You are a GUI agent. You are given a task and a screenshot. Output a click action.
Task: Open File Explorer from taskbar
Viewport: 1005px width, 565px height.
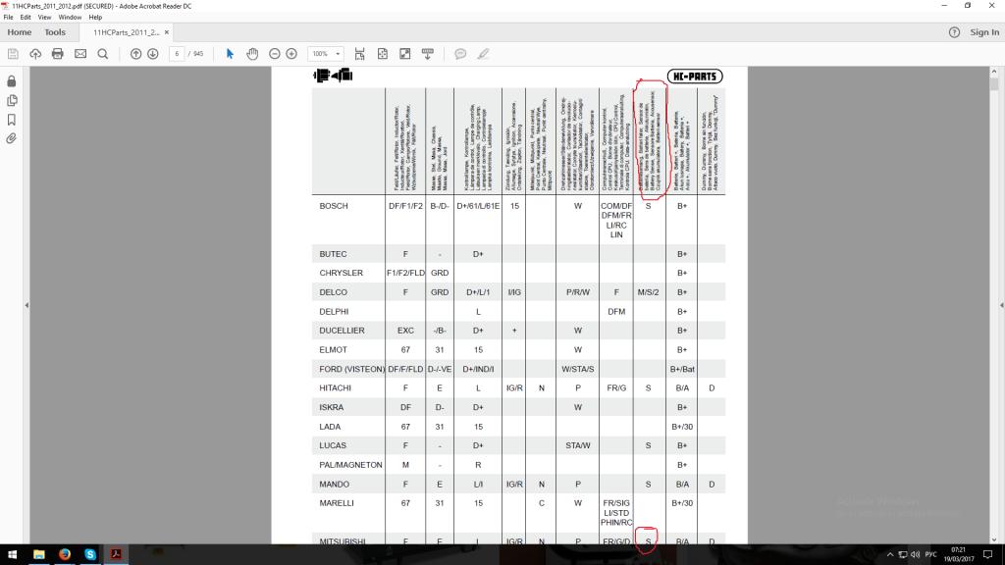coord(39,554)
